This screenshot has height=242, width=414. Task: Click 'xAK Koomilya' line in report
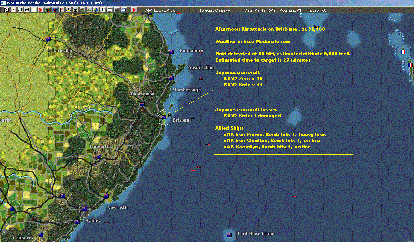267,147
